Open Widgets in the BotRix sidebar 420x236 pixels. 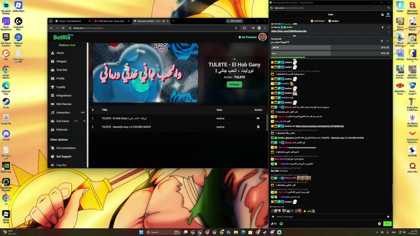(x=61, y=61)
